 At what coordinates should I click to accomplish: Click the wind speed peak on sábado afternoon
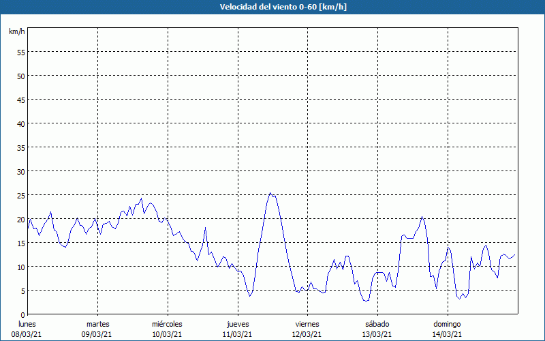click(422, 217)
